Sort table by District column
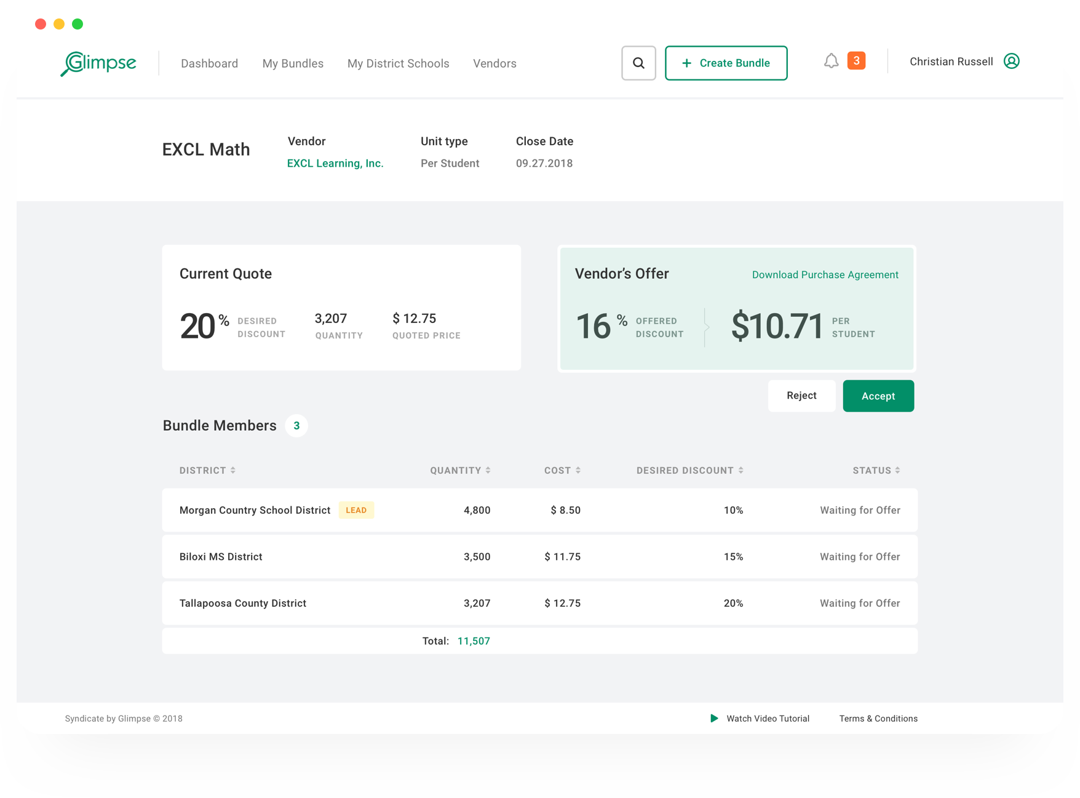This screenshot has width=1080, height=798. [207, 470]
